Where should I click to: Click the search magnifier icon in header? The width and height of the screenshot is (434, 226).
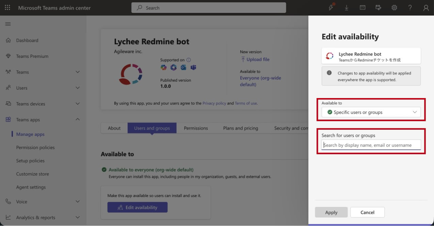tap(140, 8)
